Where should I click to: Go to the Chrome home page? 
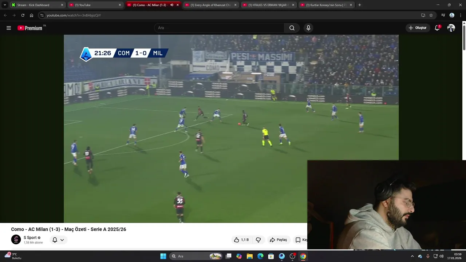31,15
